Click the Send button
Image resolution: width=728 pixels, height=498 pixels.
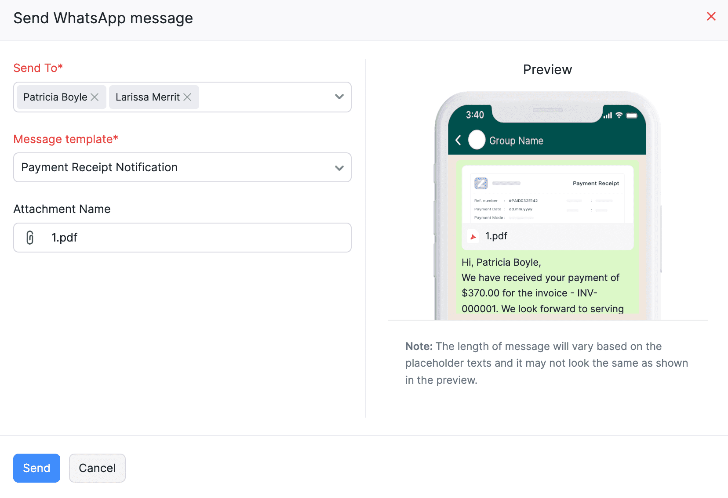click(36, 468)
